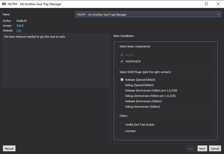Image resolution: width=224 pixels, height=154 pixels.
Task: Choose Debug (Special Edition) plugin
Action: (x=122, y=85)
